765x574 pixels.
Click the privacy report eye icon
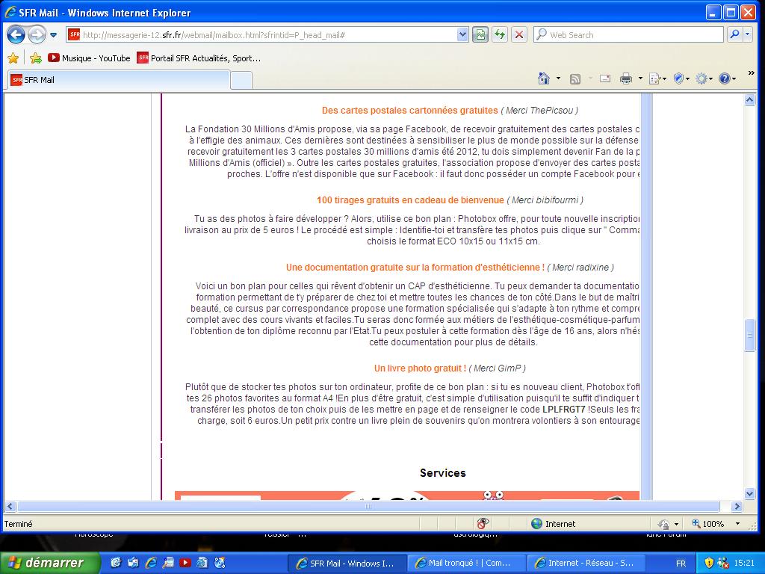tap(483, 524)
